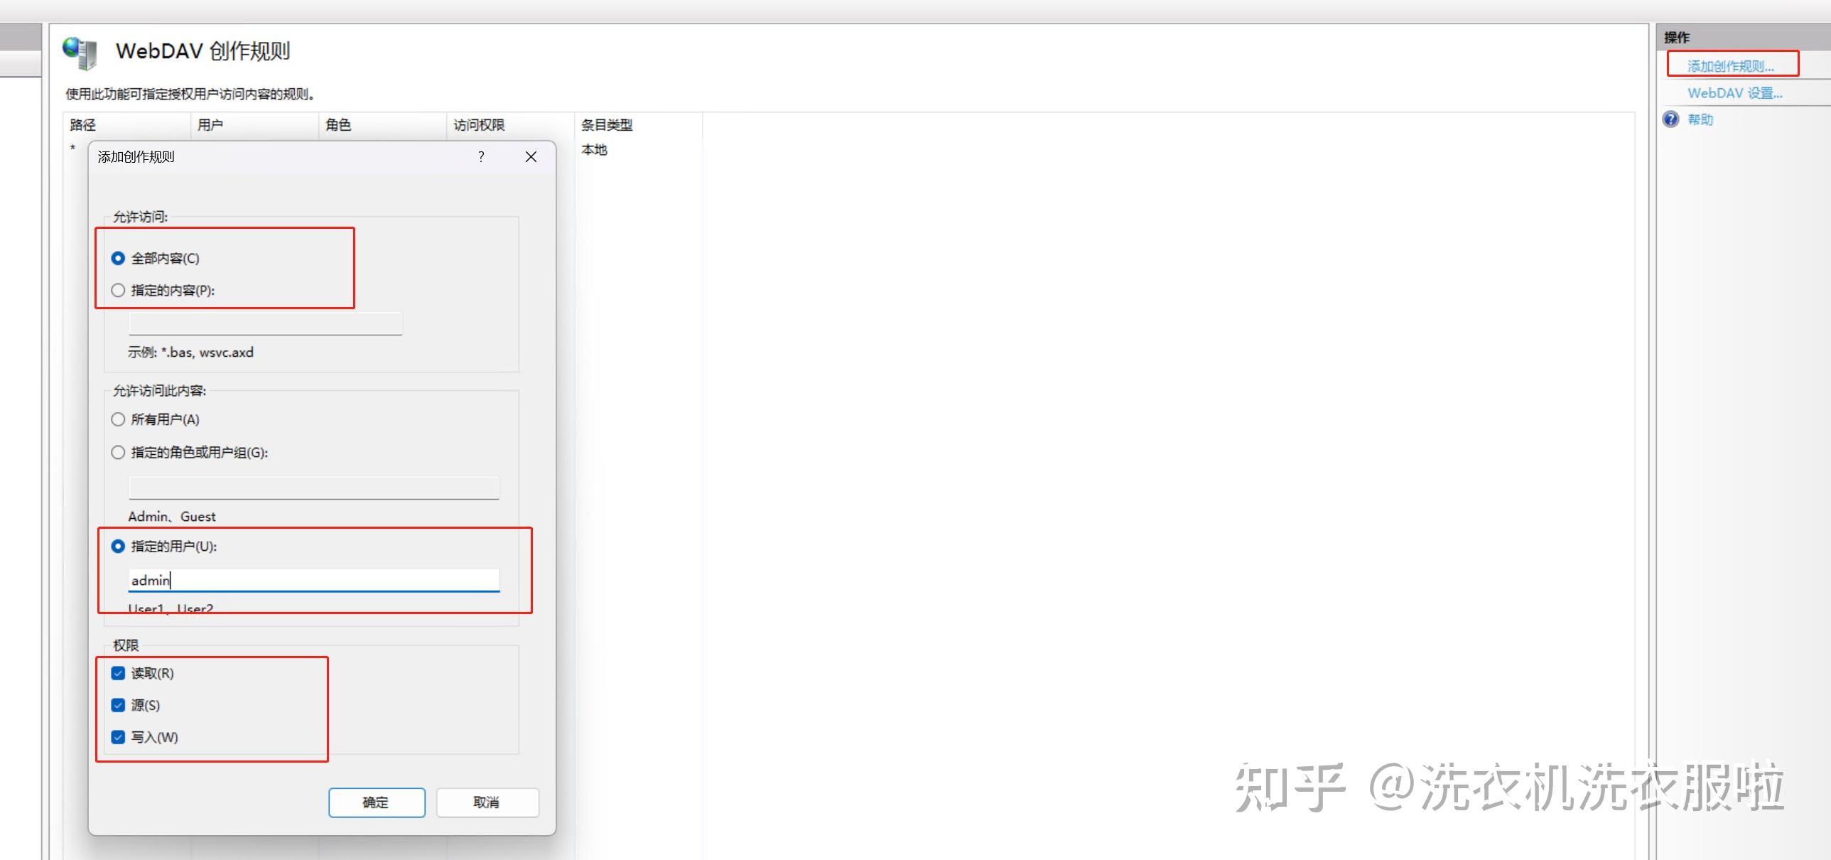
Task: Click the 帮助 link in actions pane
Action: coord(1700,119)
